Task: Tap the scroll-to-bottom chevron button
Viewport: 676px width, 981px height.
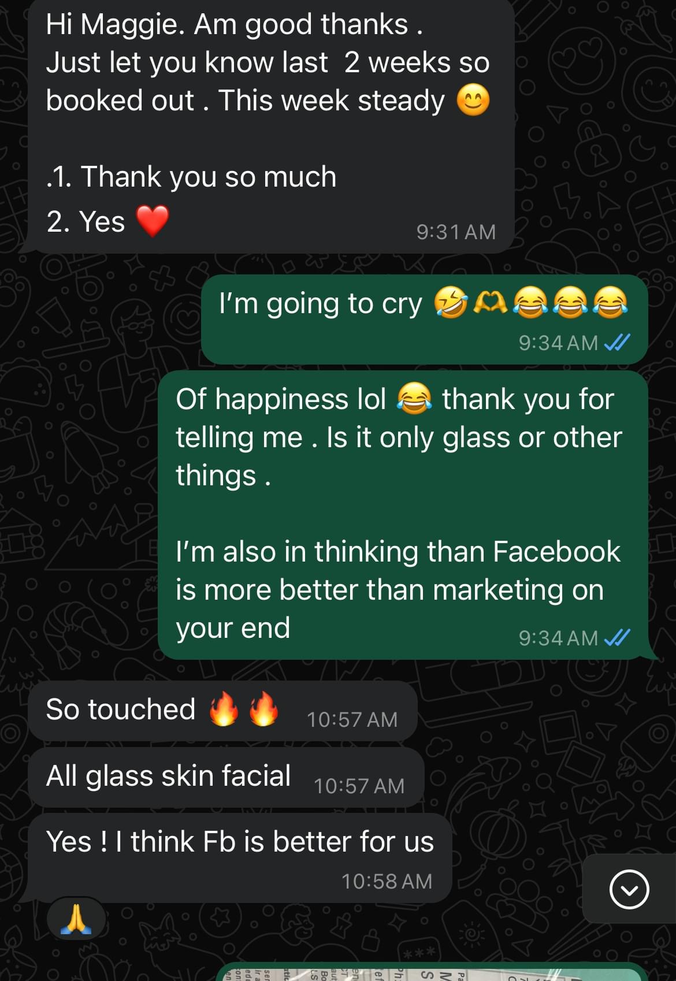Action: coord(629,889)
